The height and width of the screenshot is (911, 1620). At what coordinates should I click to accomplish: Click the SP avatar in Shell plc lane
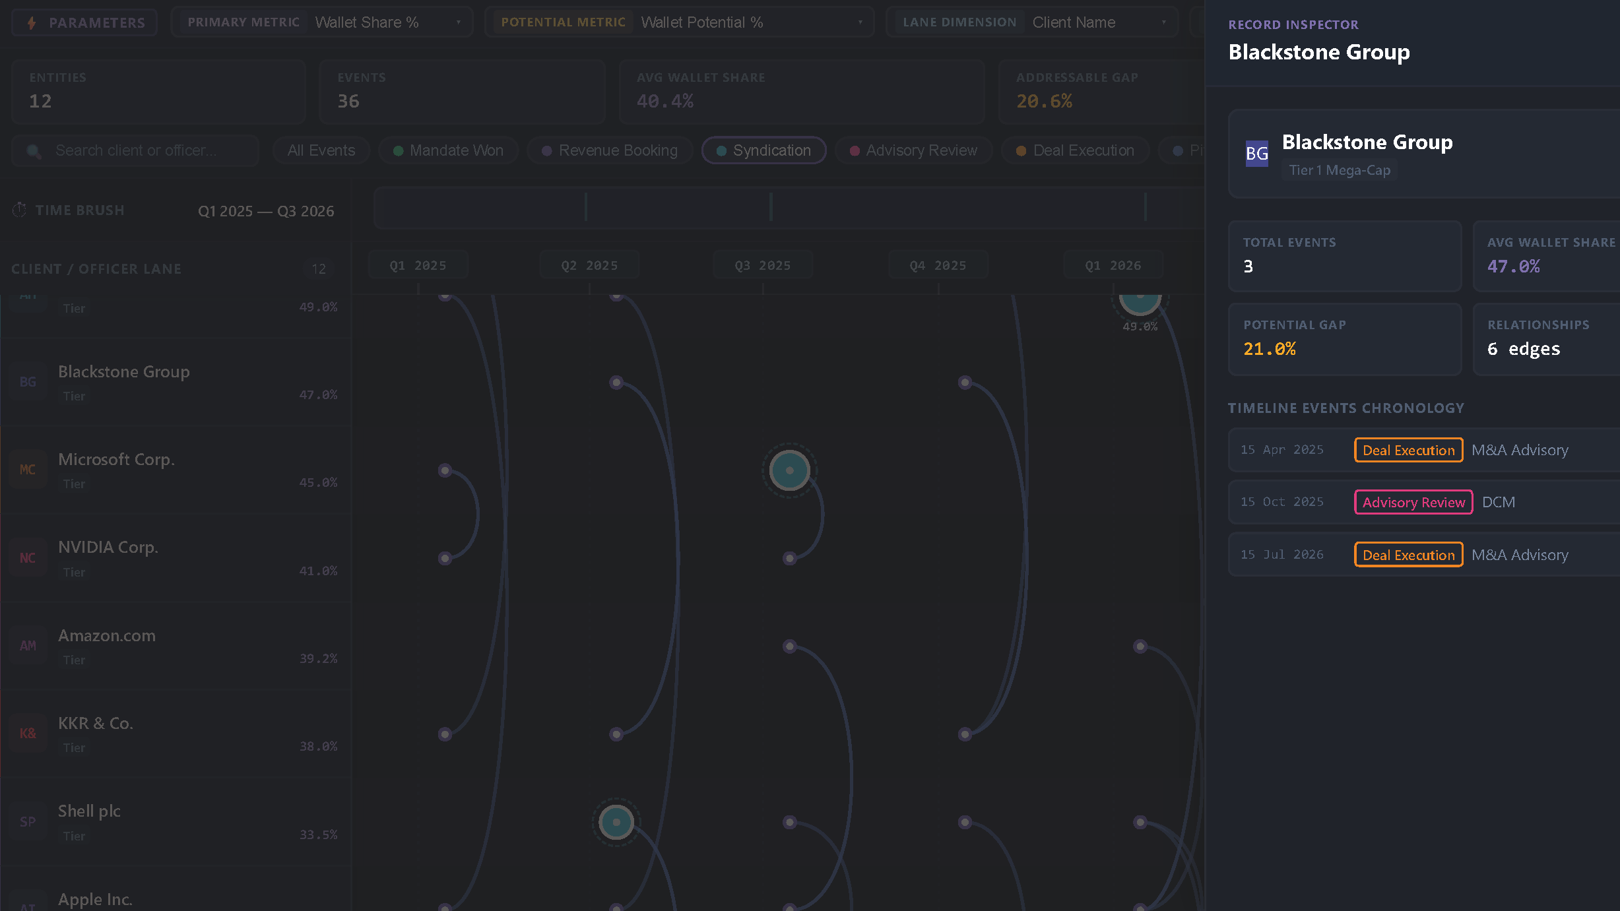point(28,822)
